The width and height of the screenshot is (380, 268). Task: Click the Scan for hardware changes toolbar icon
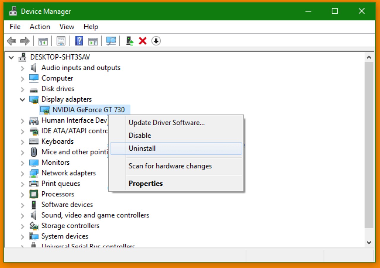[111, 41]
